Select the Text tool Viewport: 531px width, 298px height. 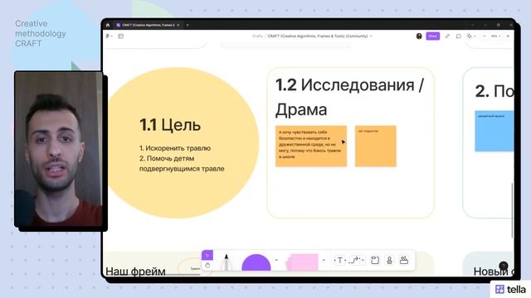point(340,260)
